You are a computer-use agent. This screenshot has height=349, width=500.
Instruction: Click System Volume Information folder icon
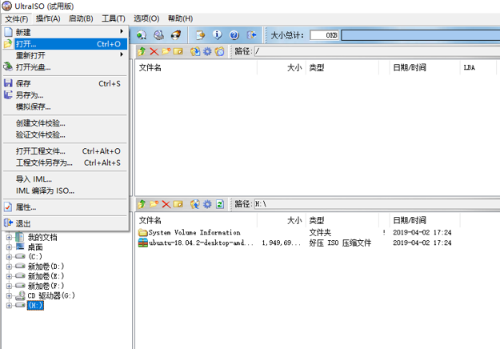pos(143,232)
